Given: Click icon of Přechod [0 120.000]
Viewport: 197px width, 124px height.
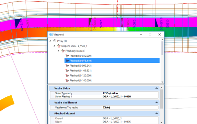Looking at the screenshot, I should tap(67, 75).
